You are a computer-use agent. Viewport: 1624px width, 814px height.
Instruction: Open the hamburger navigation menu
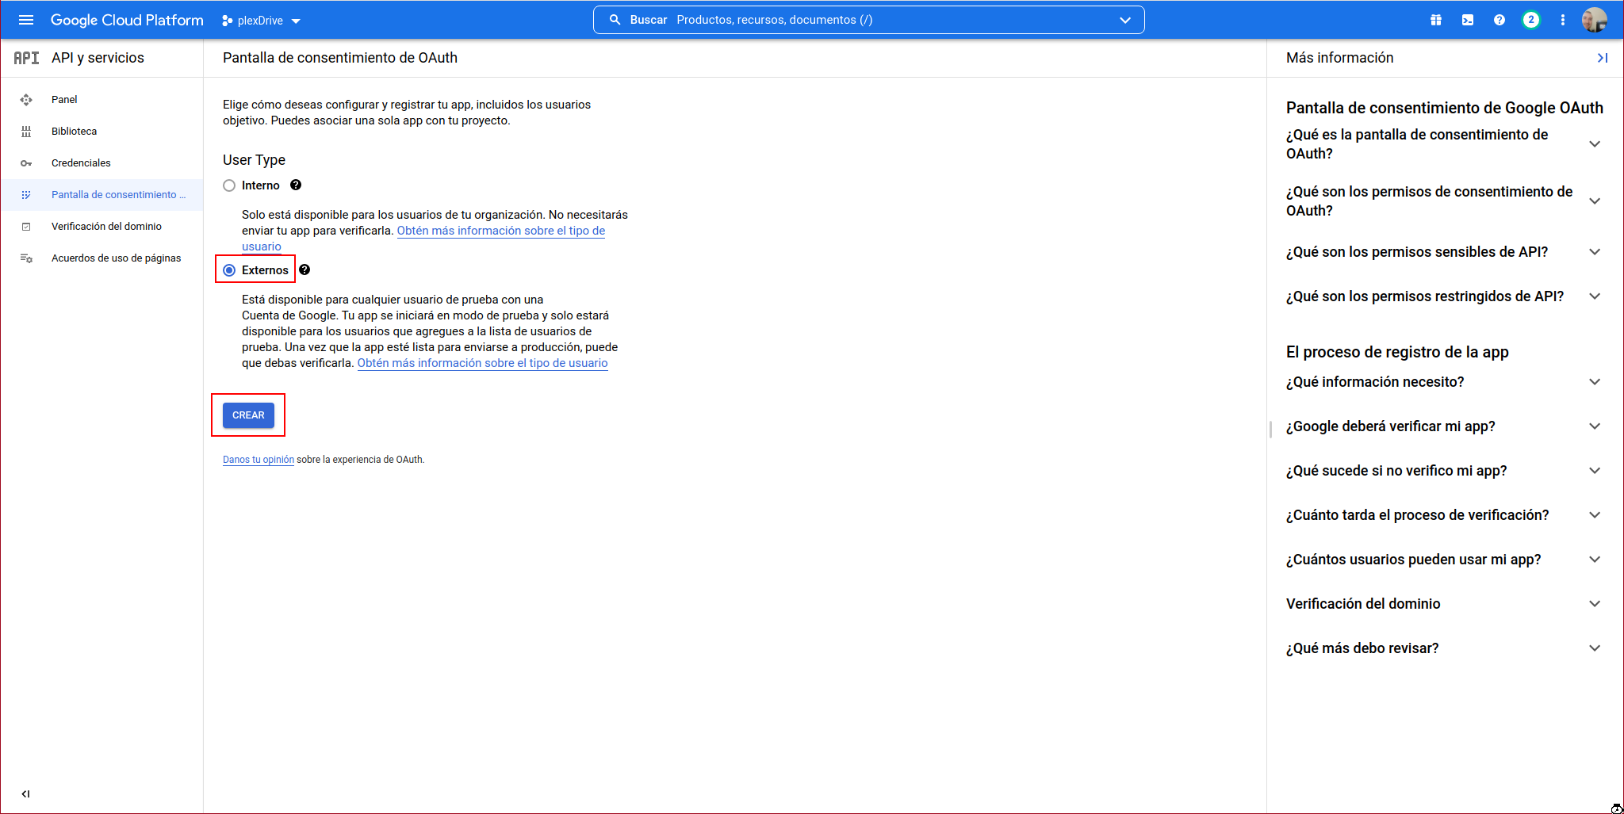[x=26, y=20]
